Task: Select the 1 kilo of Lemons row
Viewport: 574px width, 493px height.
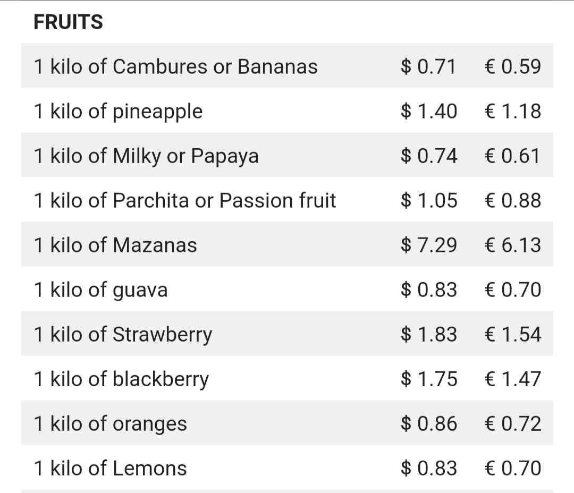Action: click(x=287, y=467)
